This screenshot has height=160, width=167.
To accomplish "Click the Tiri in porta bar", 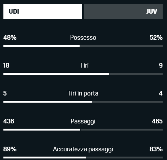I will tap(83, 102).
